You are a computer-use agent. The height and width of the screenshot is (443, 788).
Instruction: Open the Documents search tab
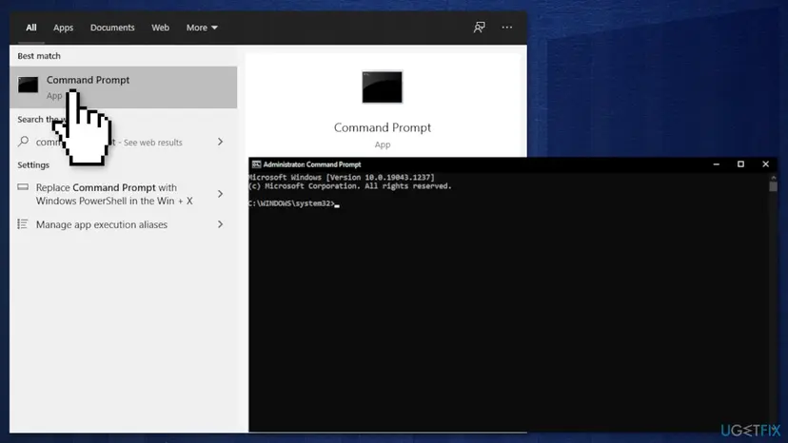112,28
